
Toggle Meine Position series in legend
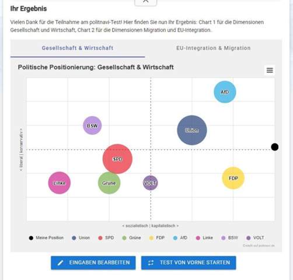[x=46, y=238]
